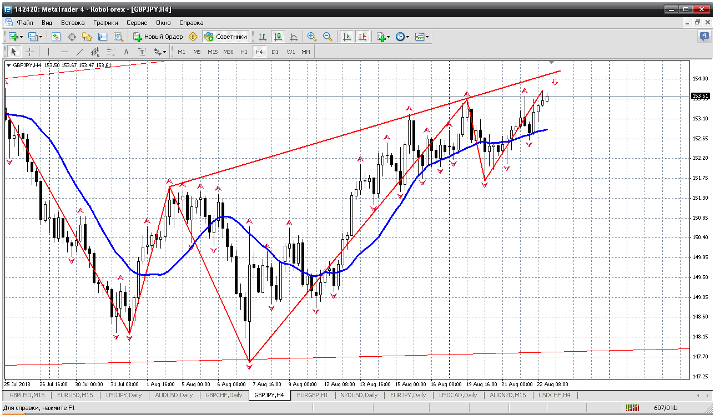The width and height of the screenshot is (715, 415).
Task: Switch to the EURUSD,M15 chart tab
Action: point(74,395)
